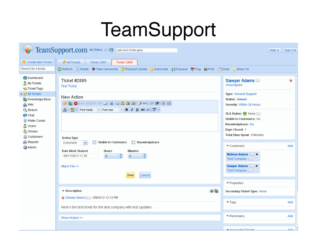The image size is (317, 237).
Task: Click the Show History link
Action: 72,218
